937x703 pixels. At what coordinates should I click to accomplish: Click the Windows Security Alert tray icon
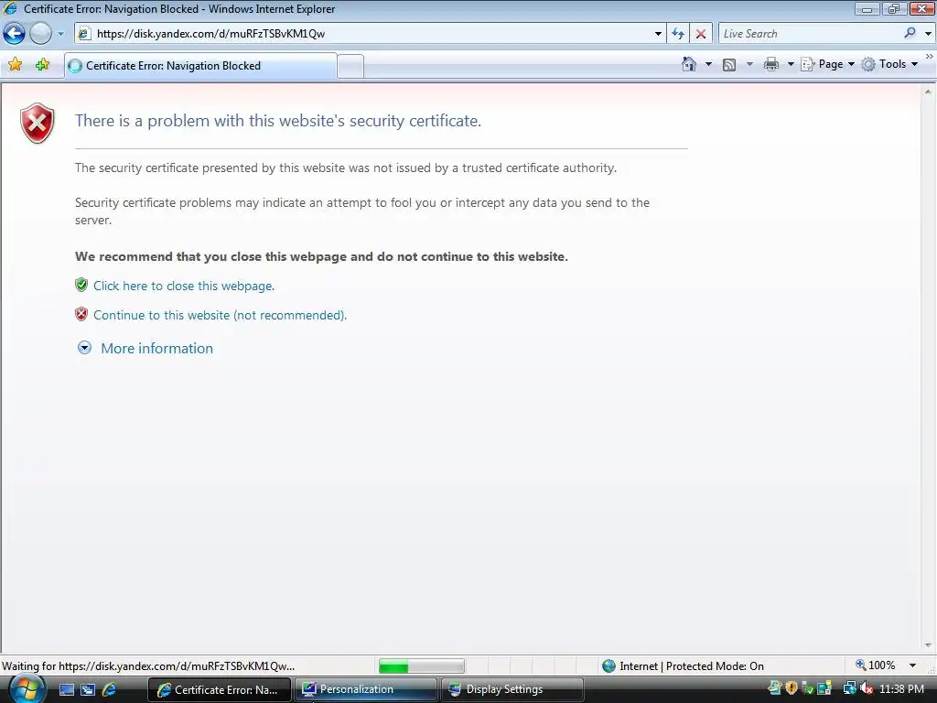(x=792, y=688)
